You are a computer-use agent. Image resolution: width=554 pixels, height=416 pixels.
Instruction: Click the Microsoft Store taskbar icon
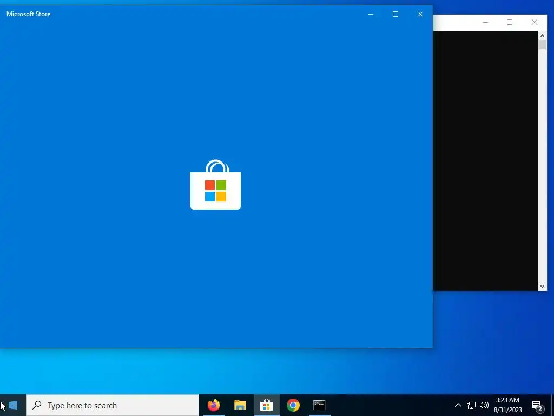266,405
